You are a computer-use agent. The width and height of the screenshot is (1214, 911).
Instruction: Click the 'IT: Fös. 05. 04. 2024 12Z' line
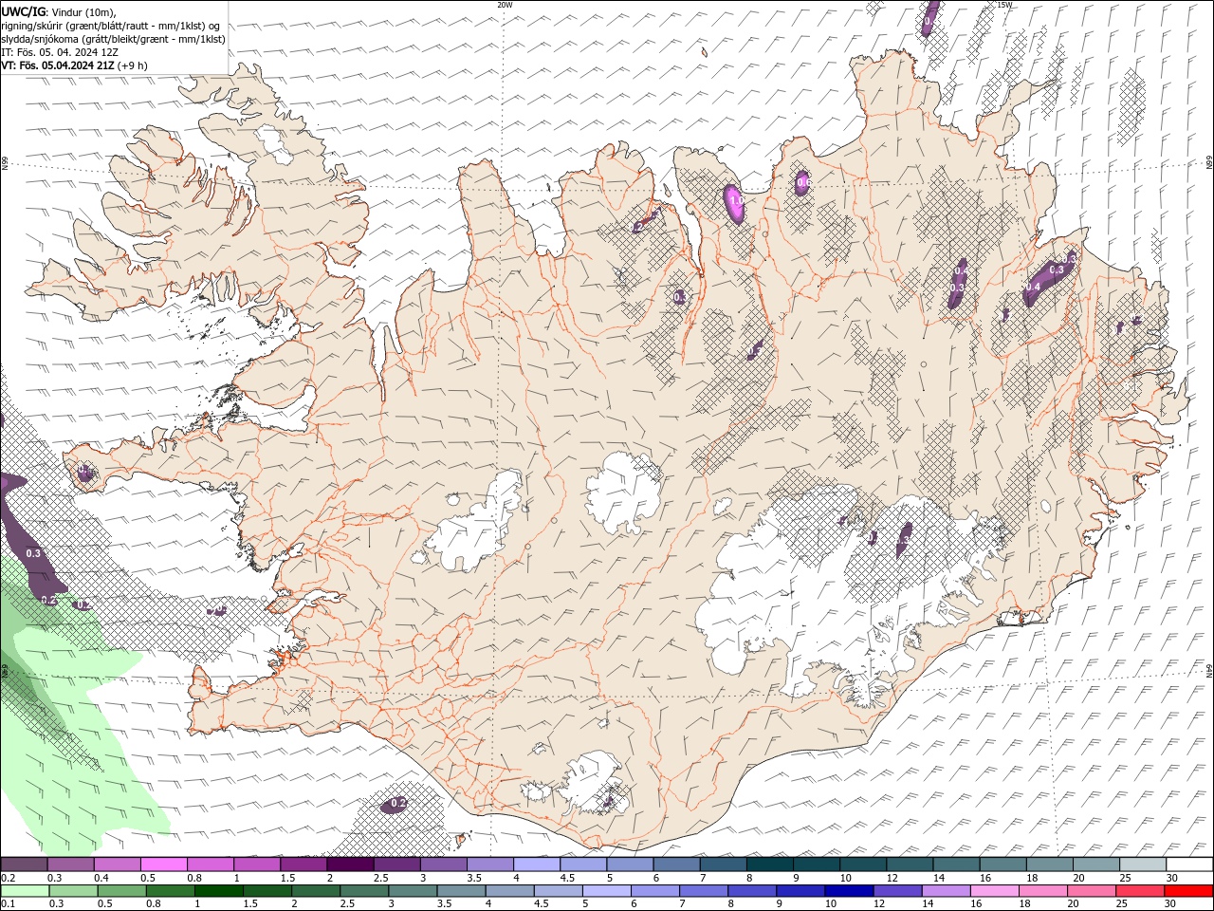click(60, 52)
